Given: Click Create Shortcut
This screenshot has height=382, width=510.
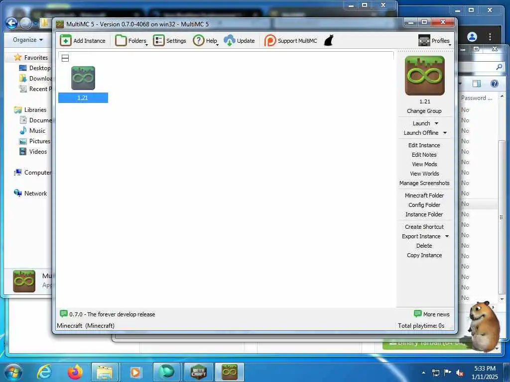Looking at the screenshot, I should (x=424, y=227).
